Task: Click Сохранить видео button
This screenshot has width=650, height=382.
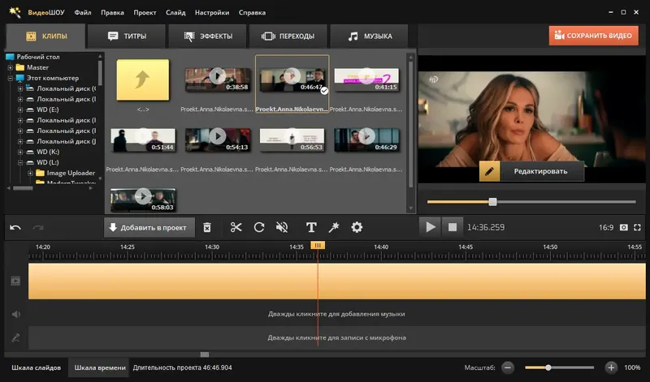Action: (594, 36)
